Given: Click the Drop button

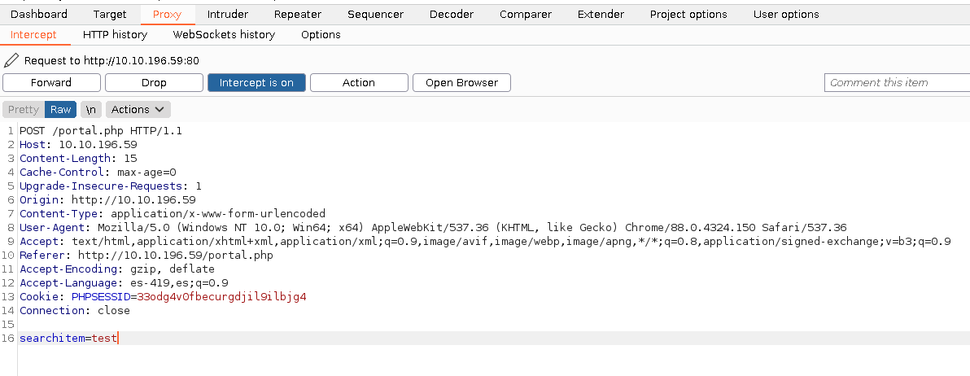Looking at the screenshot, I should pyautogui.click(x=154, y=82).
